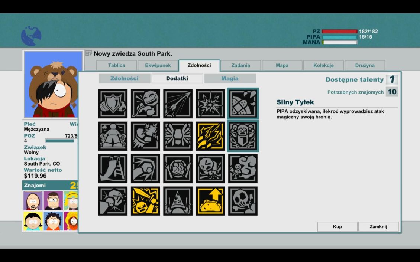Screen dimensions: 420x262
Task: Go to the Mapa tab
Action: (x=282, y=65)
